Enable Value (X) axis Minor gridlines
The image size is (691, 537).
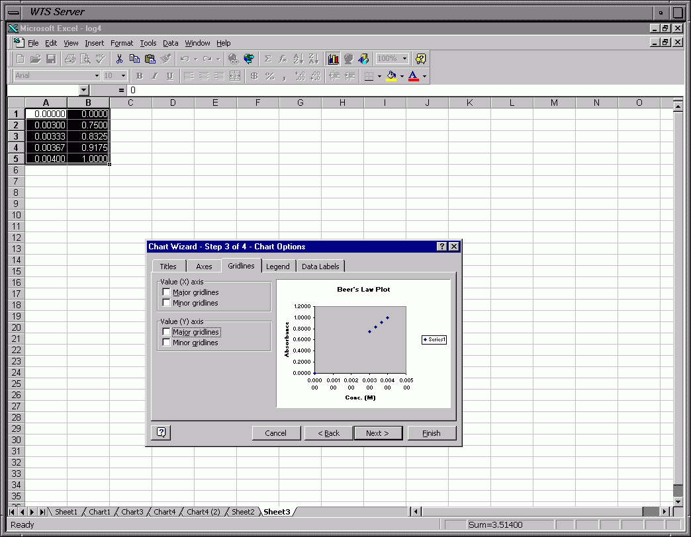(167, 303)
